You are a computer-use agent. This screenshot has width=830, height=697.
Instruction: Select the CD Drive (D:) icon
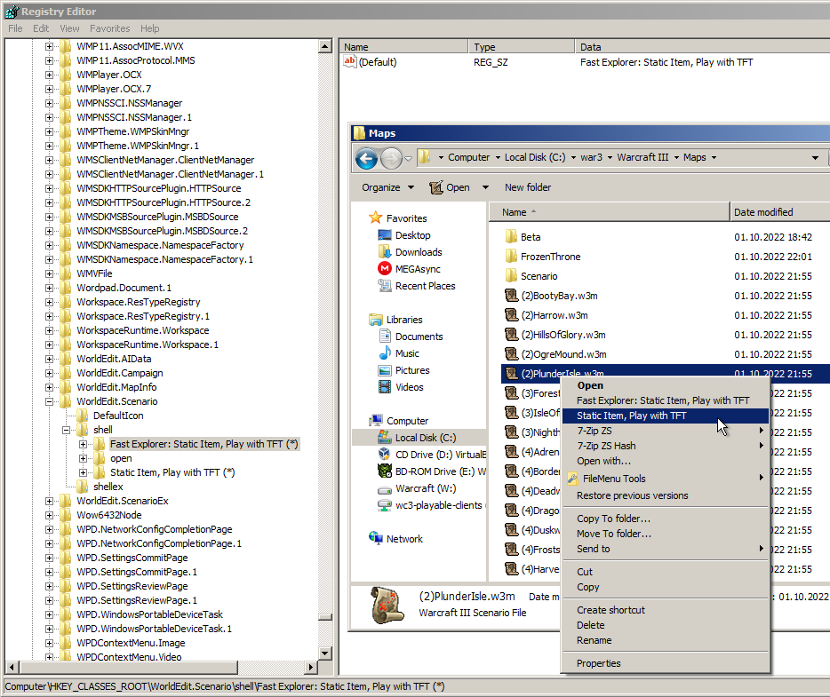pyautogui.click(x=384, y=455)
